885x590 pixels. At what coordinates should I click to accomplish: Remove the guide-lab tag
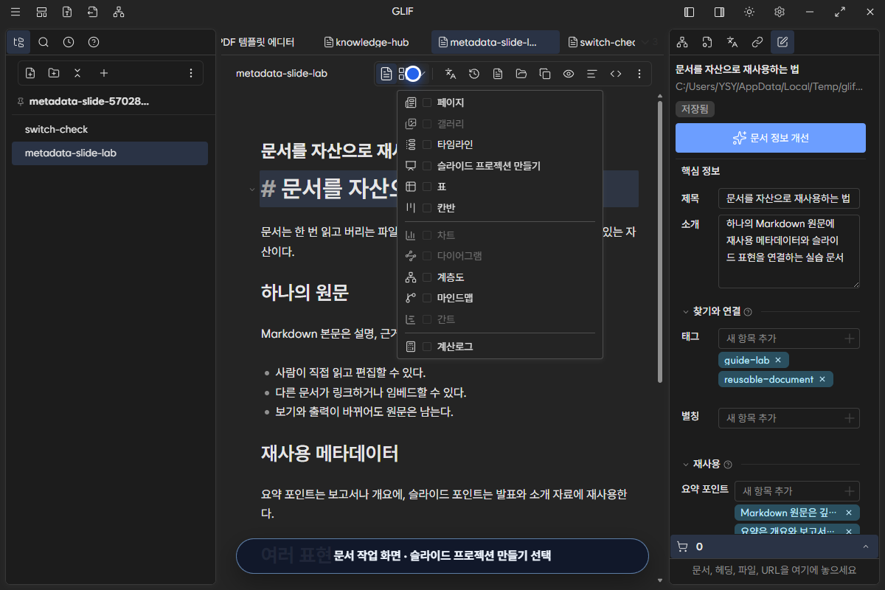[777, 359]
